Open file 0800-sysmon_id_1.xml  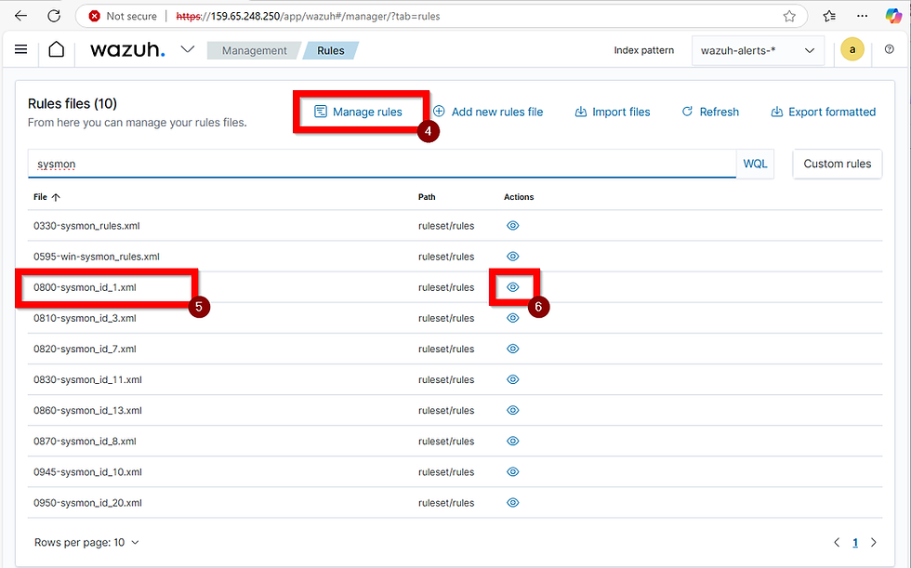[85, 287]
